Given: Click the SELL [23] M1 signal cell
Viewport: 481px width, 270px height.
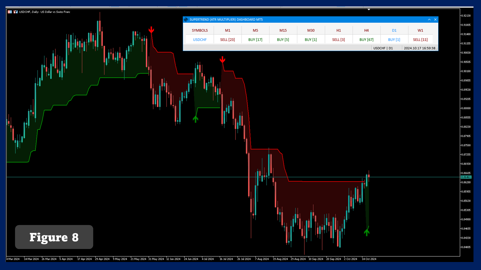Looking at the screenshot, I should pos(227,39).
